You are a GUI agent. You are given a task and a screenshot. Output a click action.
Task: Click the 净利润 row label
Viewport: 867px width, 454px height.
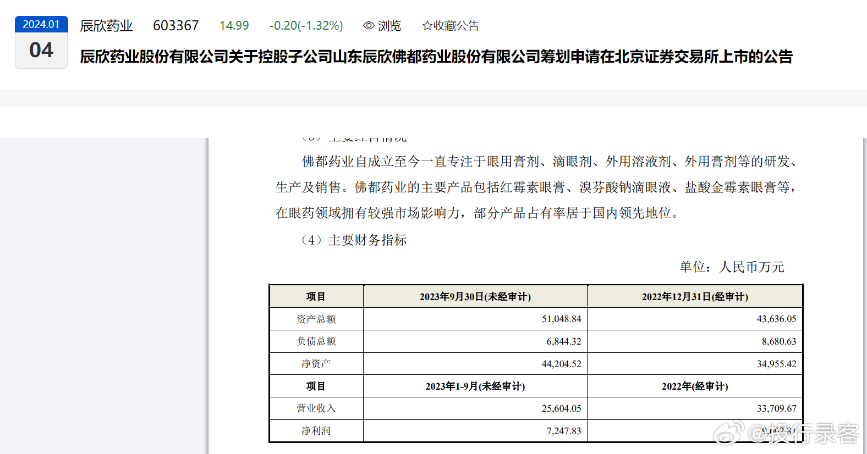pyautogui.click(x=316, y=431)
